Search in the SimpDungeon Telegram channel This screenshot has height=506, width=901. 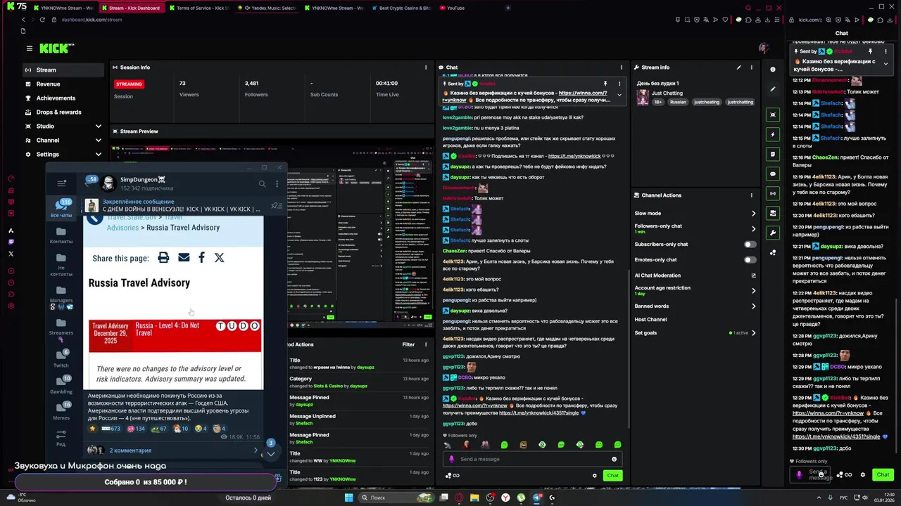[x=262, y=184]
